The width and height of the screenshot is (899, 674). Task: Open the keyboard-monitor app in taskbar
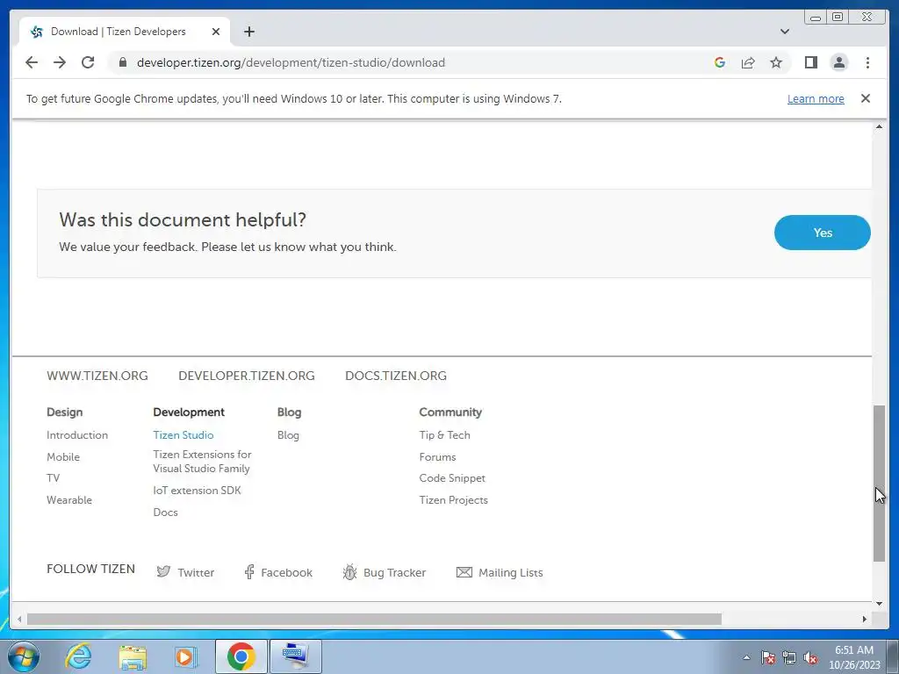tap(296, 656)
